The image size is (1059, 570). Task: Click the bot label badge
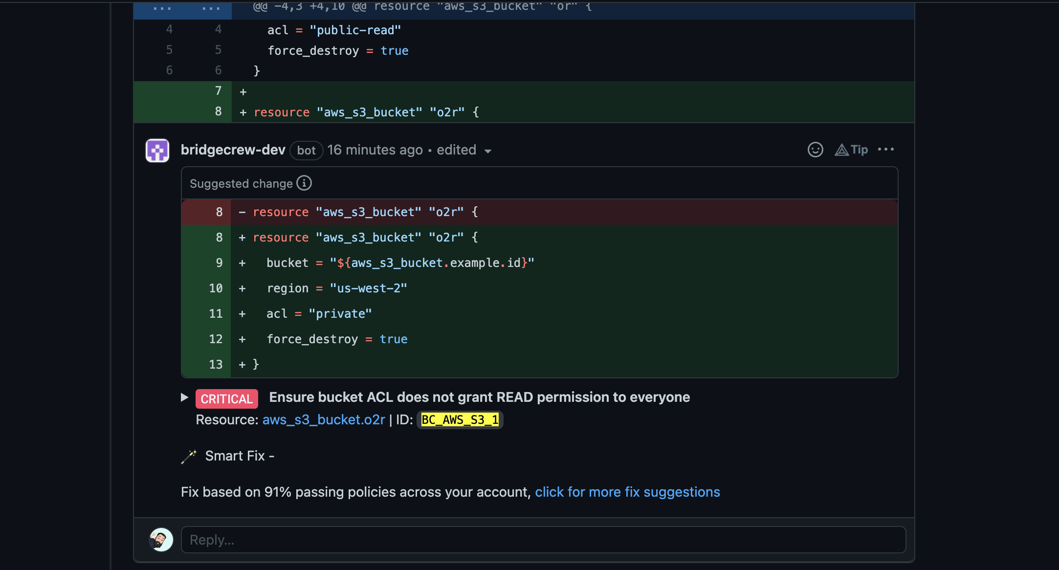click(306, 151)
